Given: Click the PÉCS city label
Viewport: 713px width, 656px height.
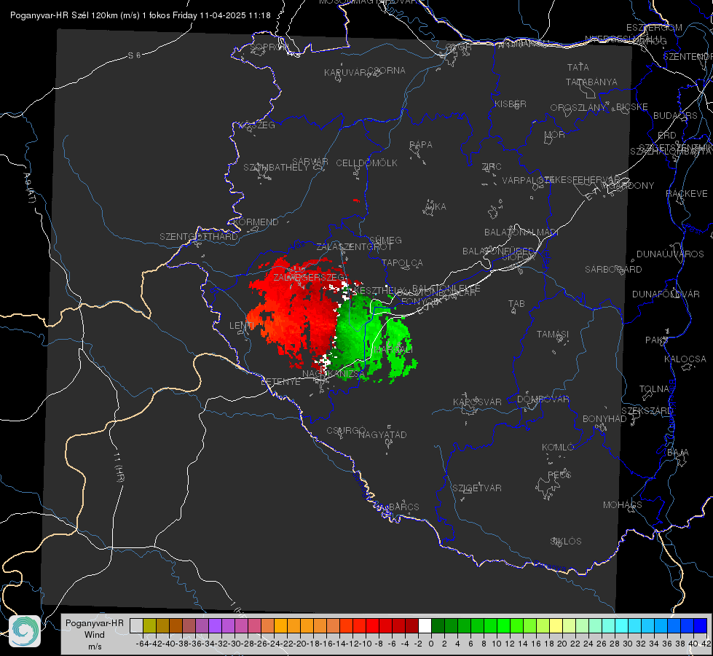Looking at the screenshot, I should tap(559, 475).
